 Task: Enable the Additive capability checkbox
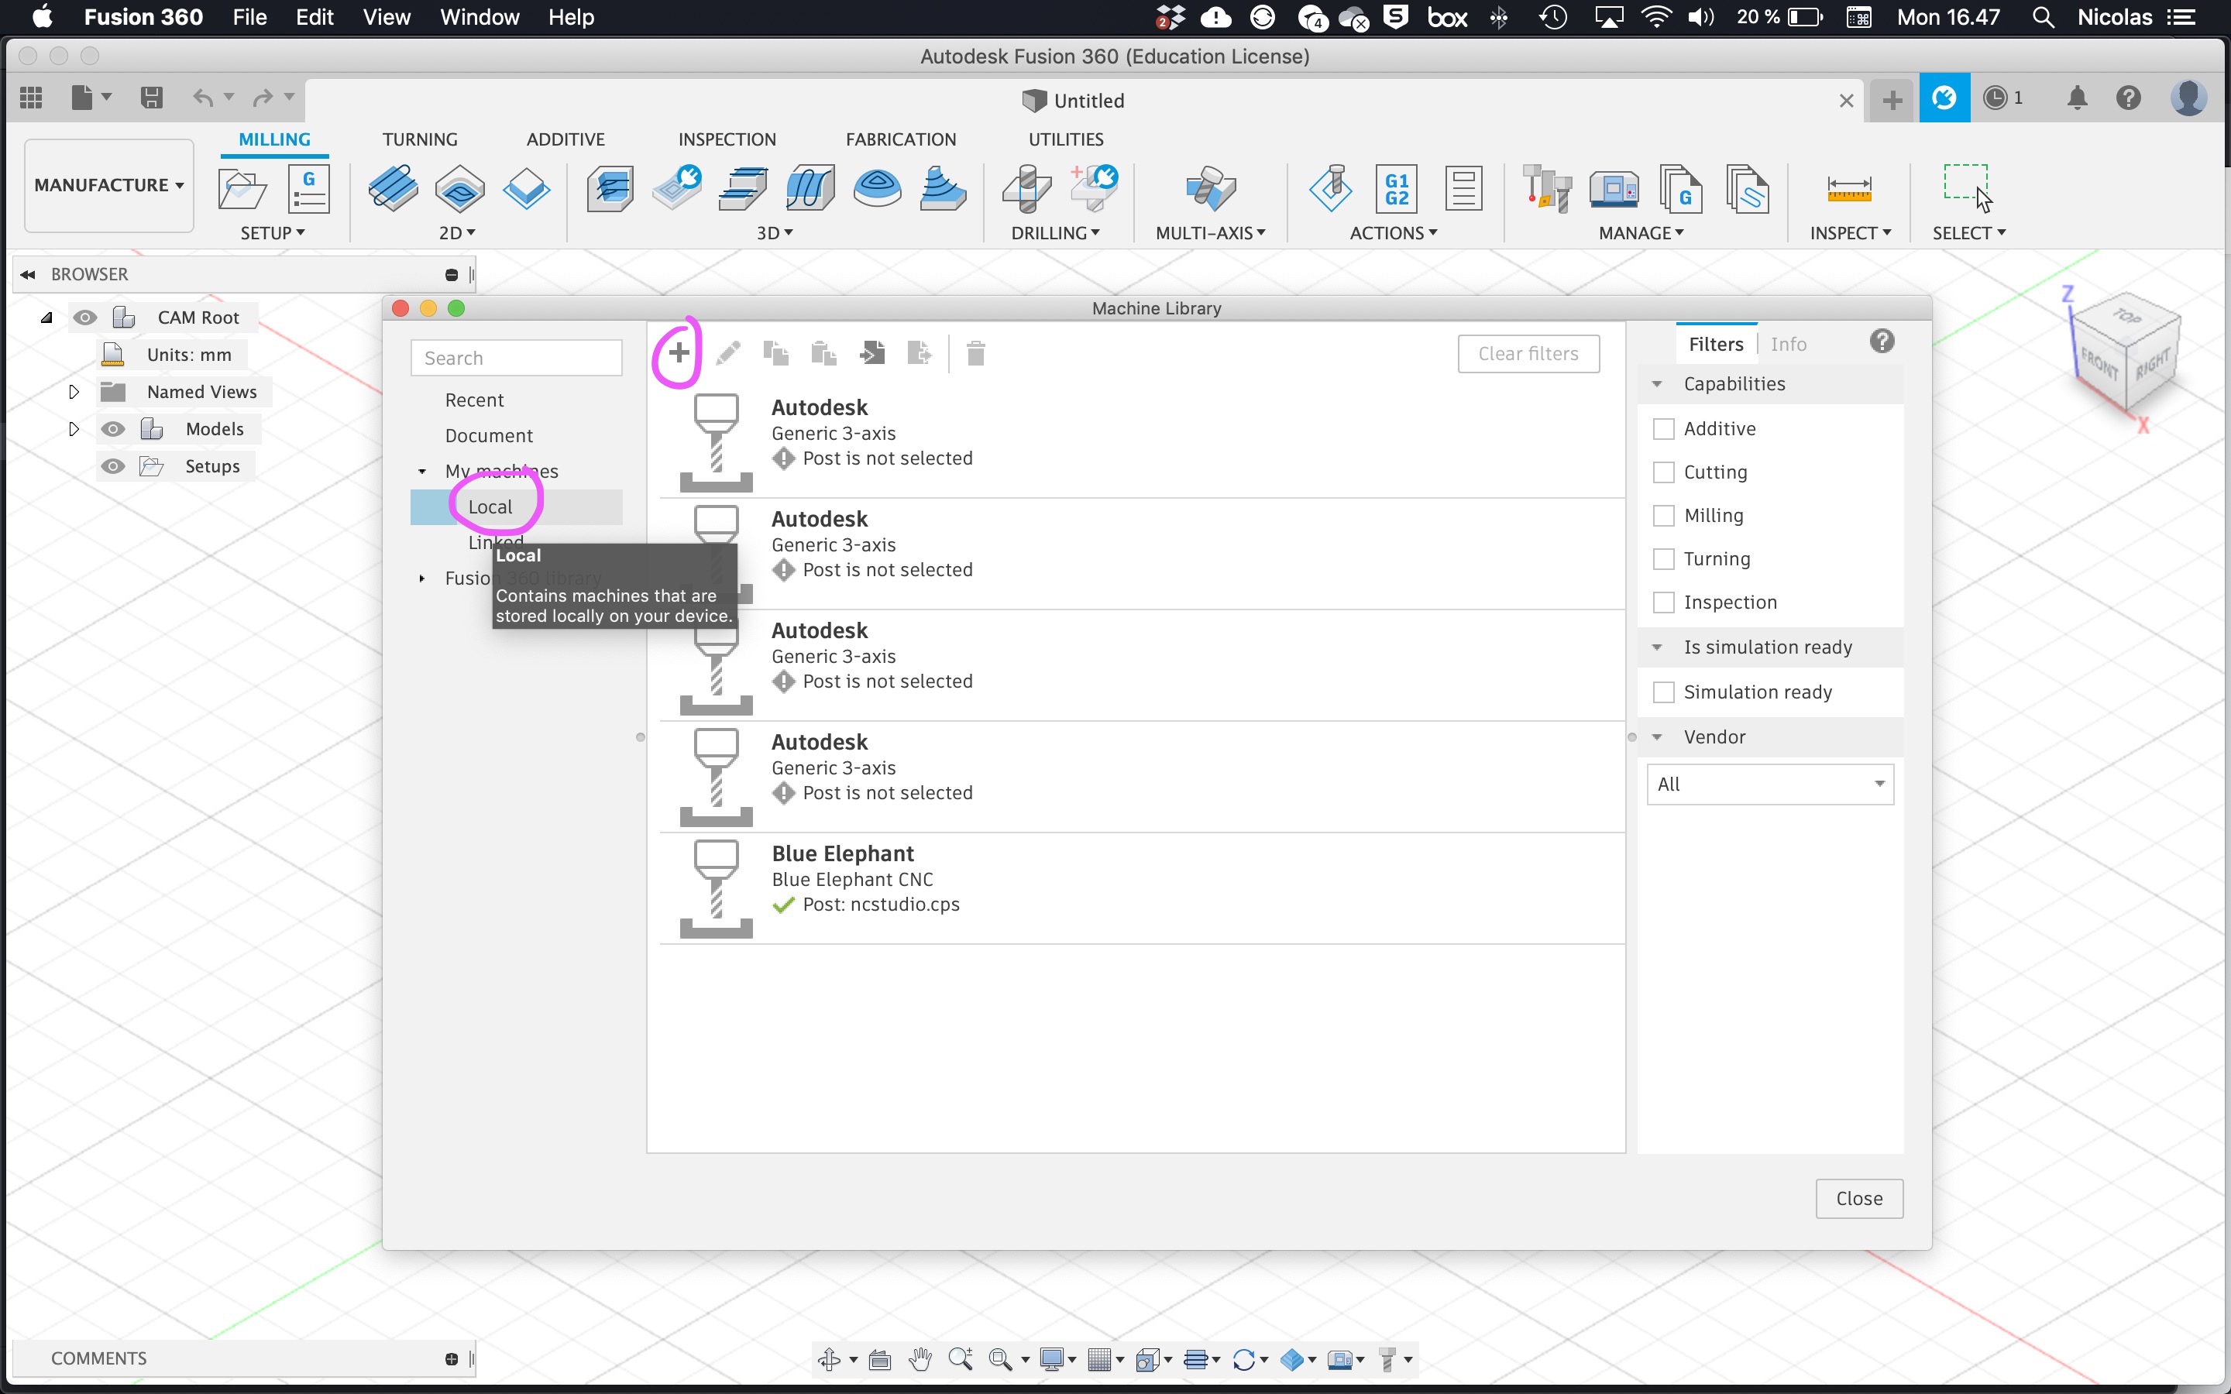[x=1663, y=429]
